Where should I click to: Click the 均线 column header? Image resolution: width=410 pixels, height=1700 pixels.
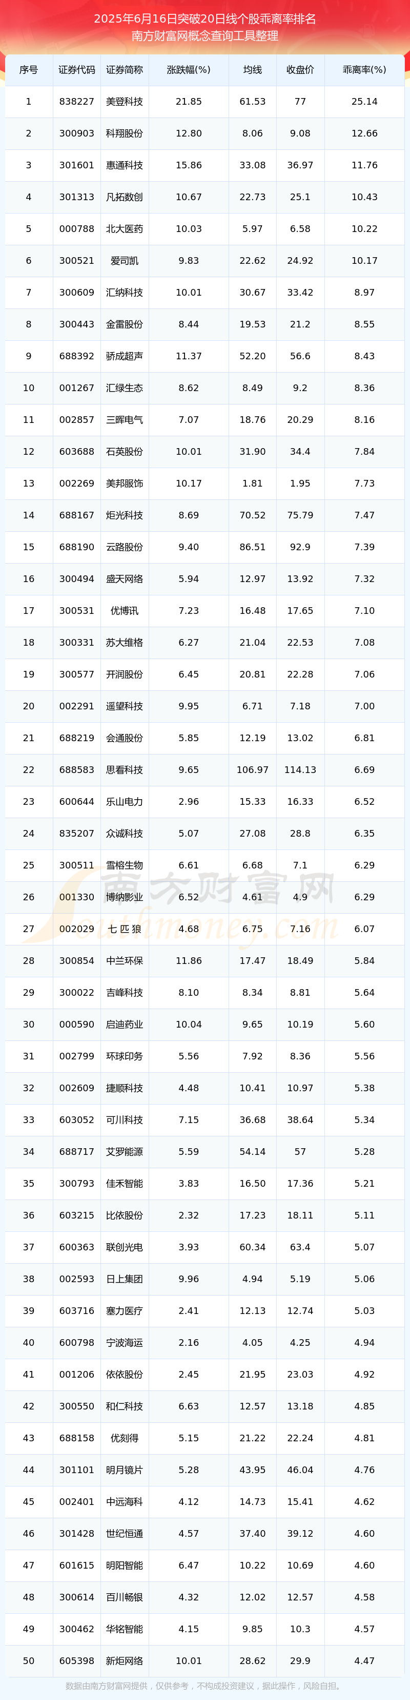coord(253,70)
